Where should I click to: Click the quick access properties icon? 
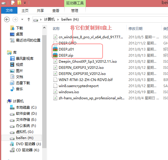(13, 3)
